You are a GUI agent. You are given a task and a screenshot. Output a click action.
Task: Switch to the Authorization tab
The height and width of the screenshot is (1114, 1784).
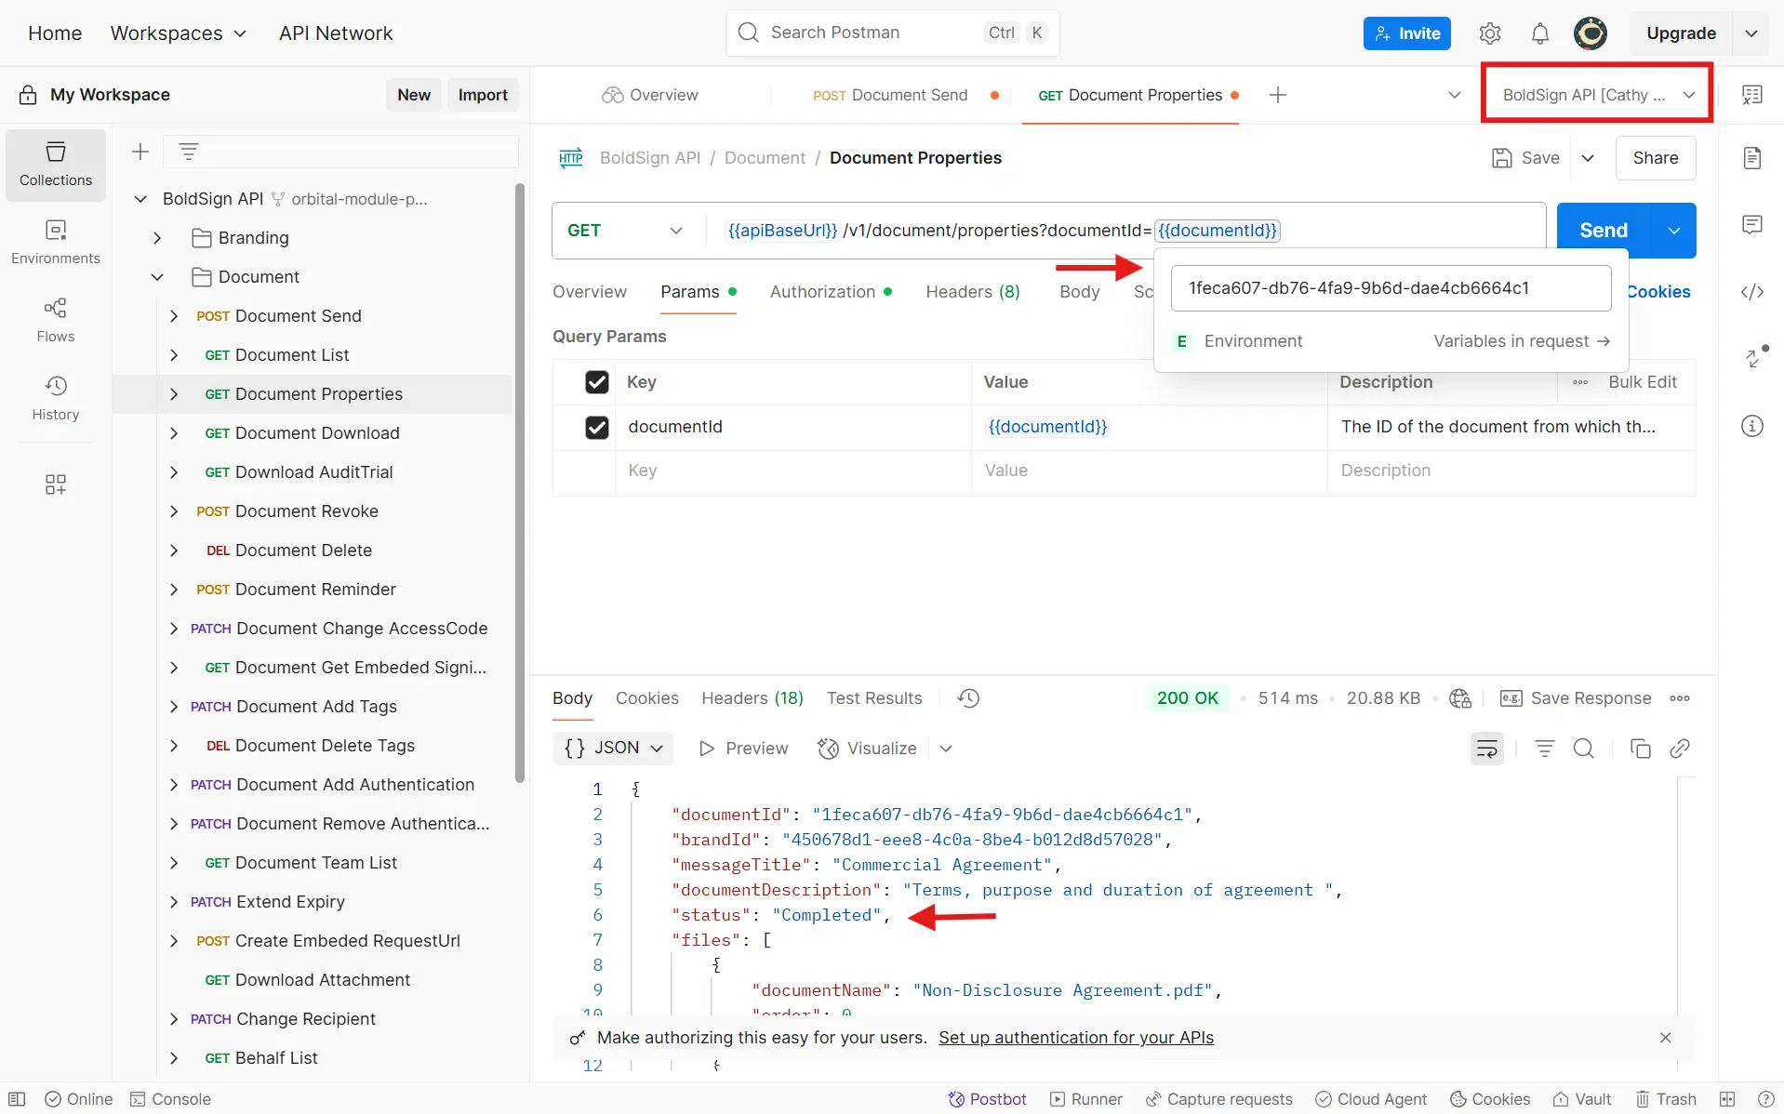click(831, 292)
